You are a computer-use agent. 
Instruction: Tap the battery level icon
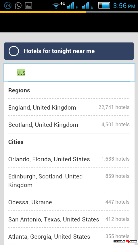point(104,5)
